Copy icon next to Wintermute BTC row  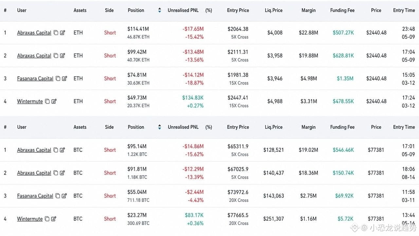tap(47, 219)
